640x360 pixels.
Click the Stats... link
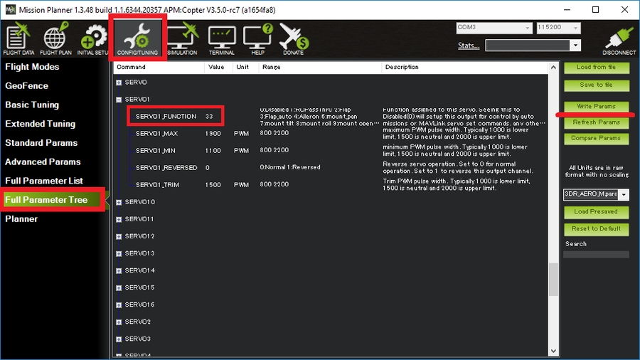469,46
